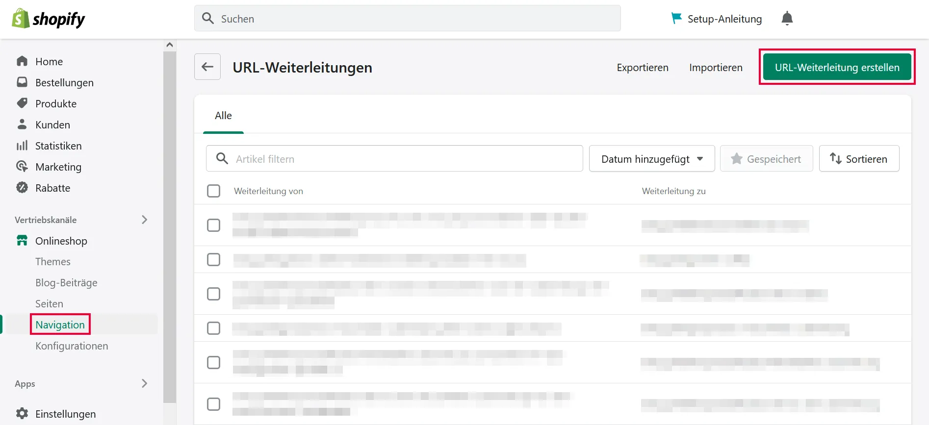Click the star icon on Gespeichert

pos(736,158)
